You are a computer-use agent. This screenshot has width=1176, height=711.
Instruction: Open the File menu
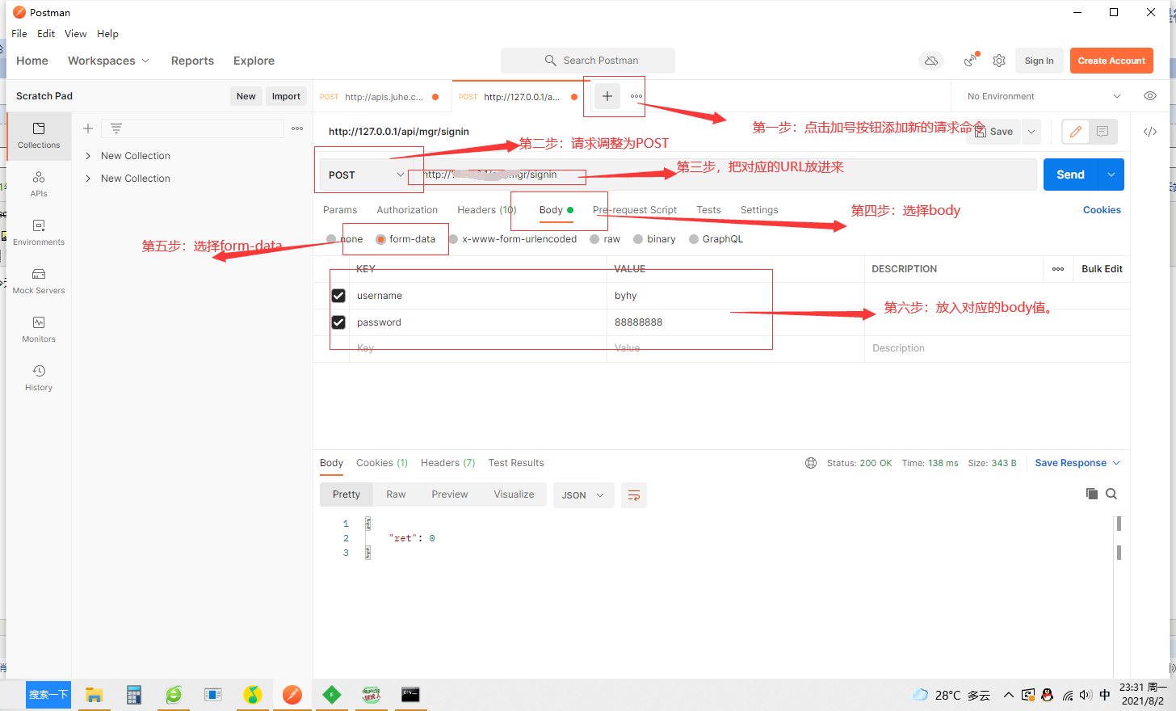pyautogui.click(x=19, y=34)
